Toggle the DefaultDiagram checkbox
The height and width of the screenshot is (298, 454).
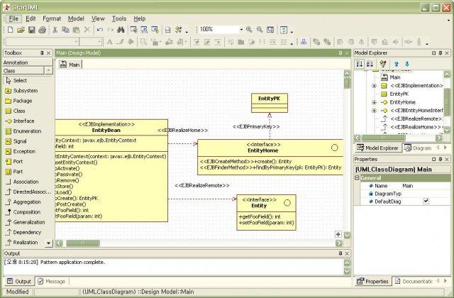(426, 201)
